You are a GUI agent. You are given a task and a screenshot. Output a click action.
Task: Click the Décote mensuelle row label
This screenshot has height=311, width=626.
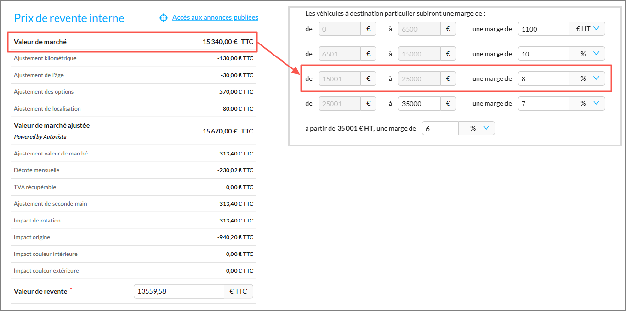[37, 170]
